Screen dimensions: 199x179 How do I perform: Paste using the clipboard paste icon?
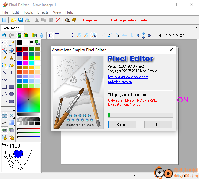(51, 20)
